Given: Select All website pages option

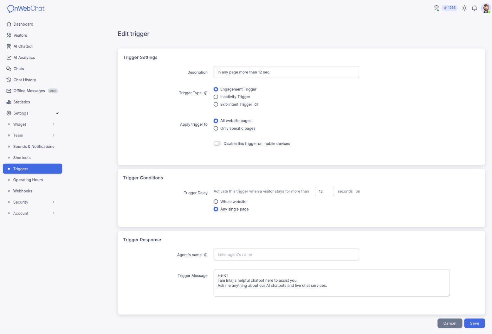Looking at the screenshot, I should 216,121.
